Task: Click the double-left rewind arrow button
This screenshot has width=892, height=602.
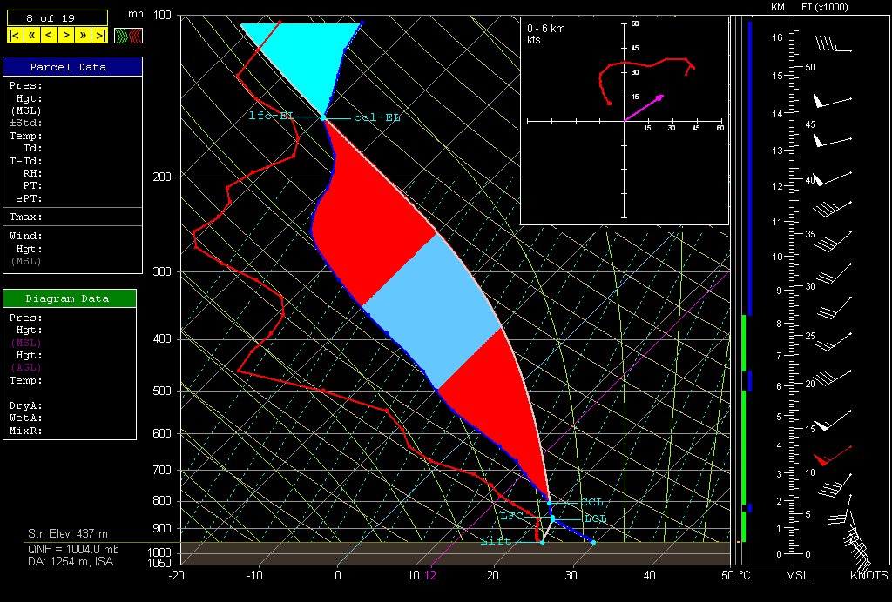Action: [31, 36]
